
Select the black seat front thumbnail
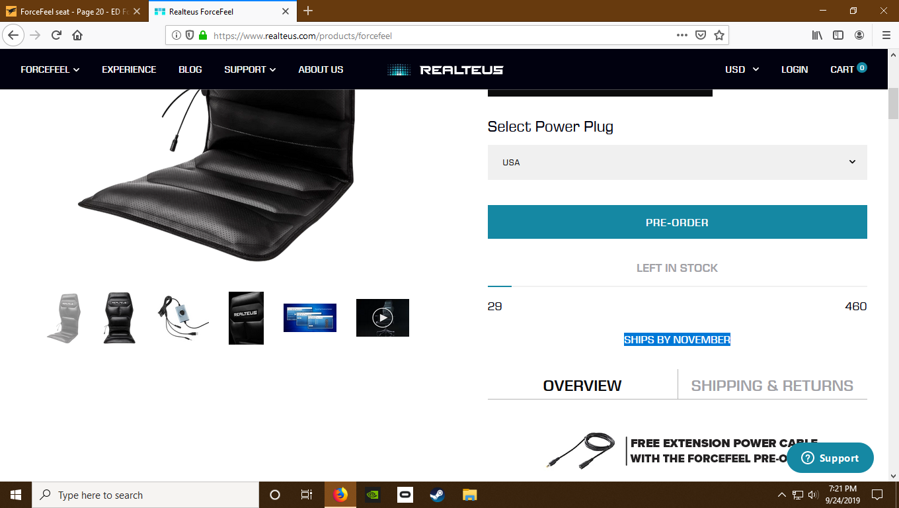click(120, 318)
